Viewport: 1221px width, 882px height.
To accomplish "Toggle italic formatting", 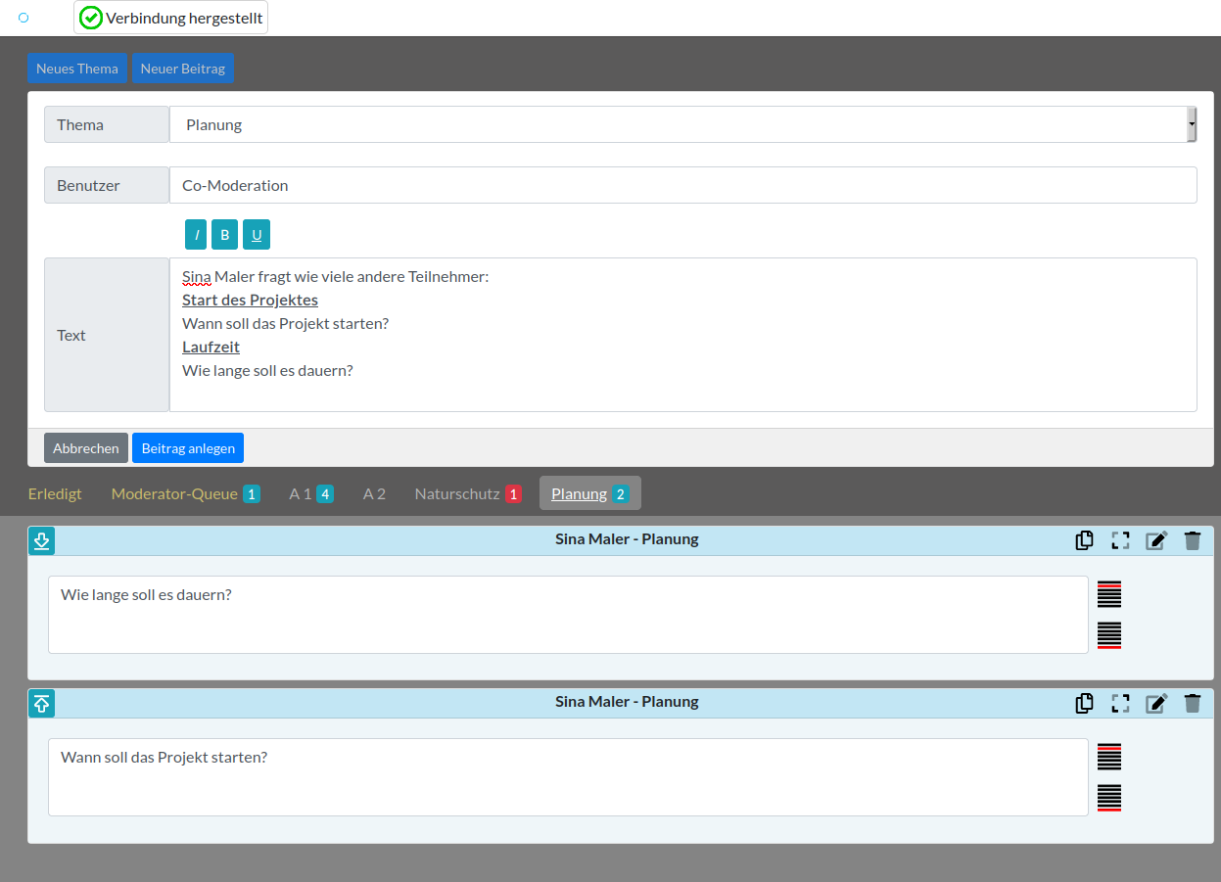I will coord(196,235).
